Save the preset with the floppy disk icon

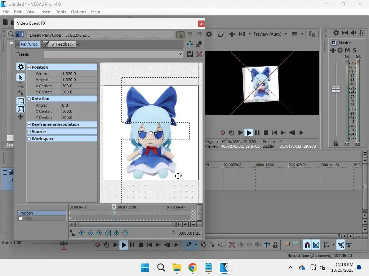point(190,55)
